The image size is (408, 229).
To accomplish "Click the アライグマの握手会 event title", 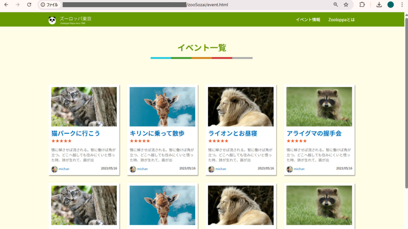I will (314, 133).
